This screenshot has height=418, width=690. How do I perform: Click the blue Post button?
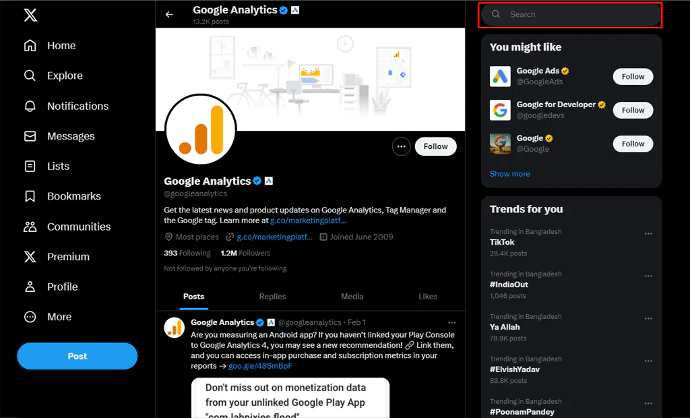[x=77, y=356]
